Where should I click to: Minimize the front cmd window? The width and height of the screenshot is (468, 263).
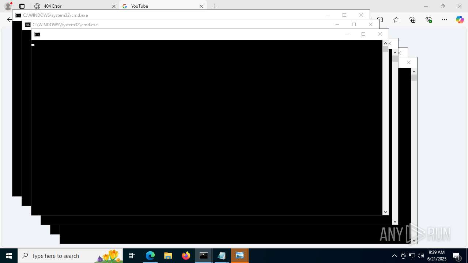pyautogui.click(x=347, y=34)
